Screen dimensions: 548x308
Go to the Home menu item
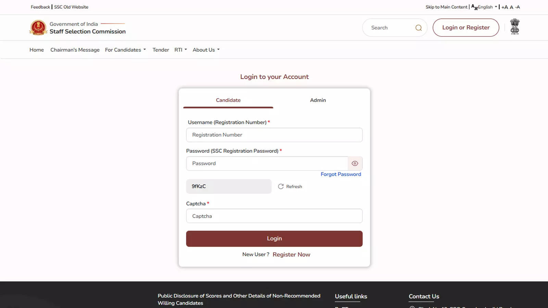[37, 50]
